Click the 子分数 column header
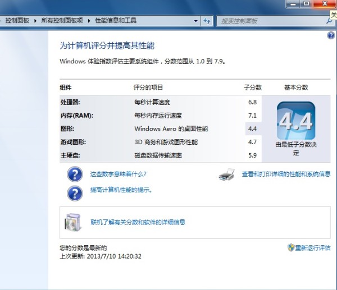The height and width of the screenshot is (290, 337). coord(253,88)
